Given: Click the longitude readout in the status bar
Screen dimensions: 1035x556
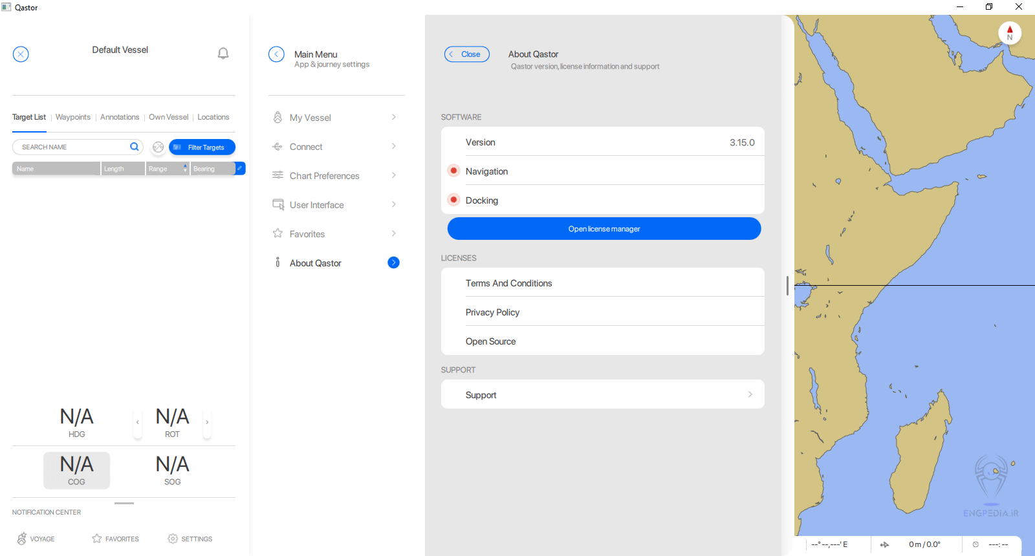Looking at the screenshot, I should coord(830,544).
